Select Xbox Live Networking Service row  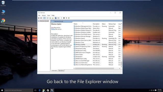97,65
